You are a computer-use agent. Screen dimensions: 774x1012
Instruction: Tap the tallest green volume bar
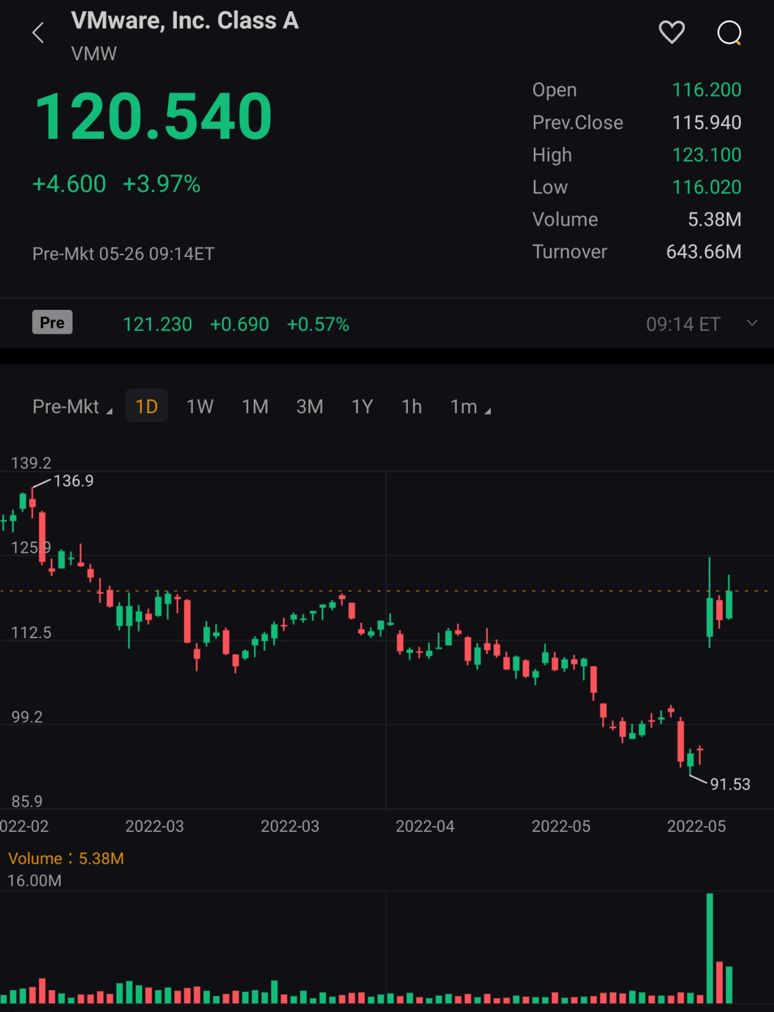(x=710, y=948)
